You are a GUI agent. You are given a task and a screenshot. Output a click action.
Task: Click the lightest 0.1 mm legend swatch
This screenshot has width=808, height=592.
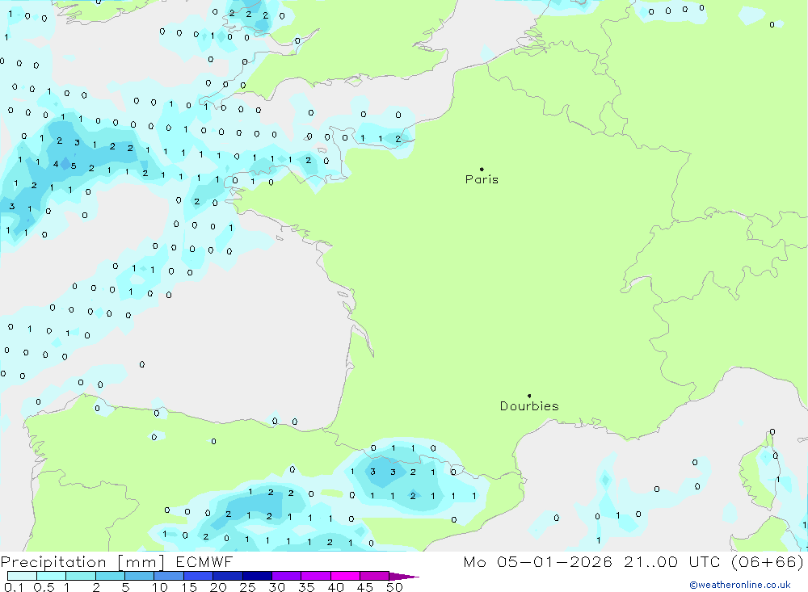[x=22, y=576]
